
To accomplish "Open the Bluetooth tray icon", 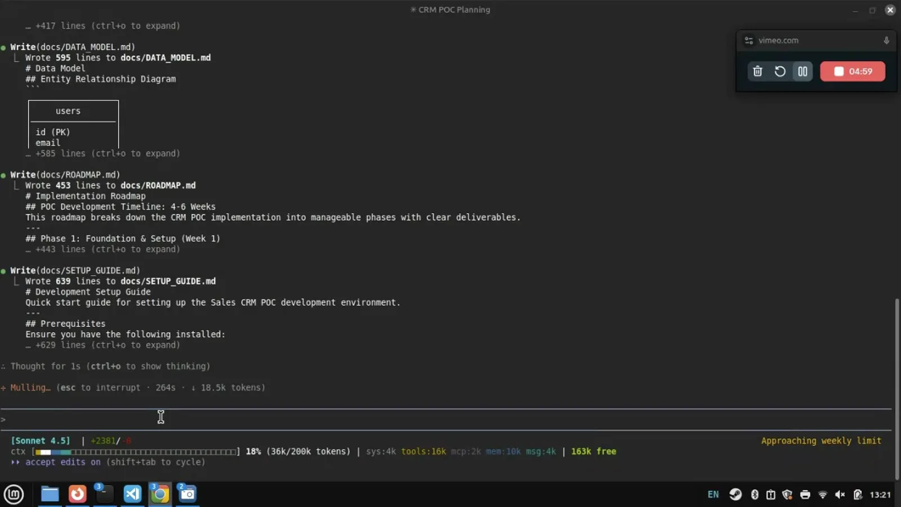I will [x=755, y=495].
